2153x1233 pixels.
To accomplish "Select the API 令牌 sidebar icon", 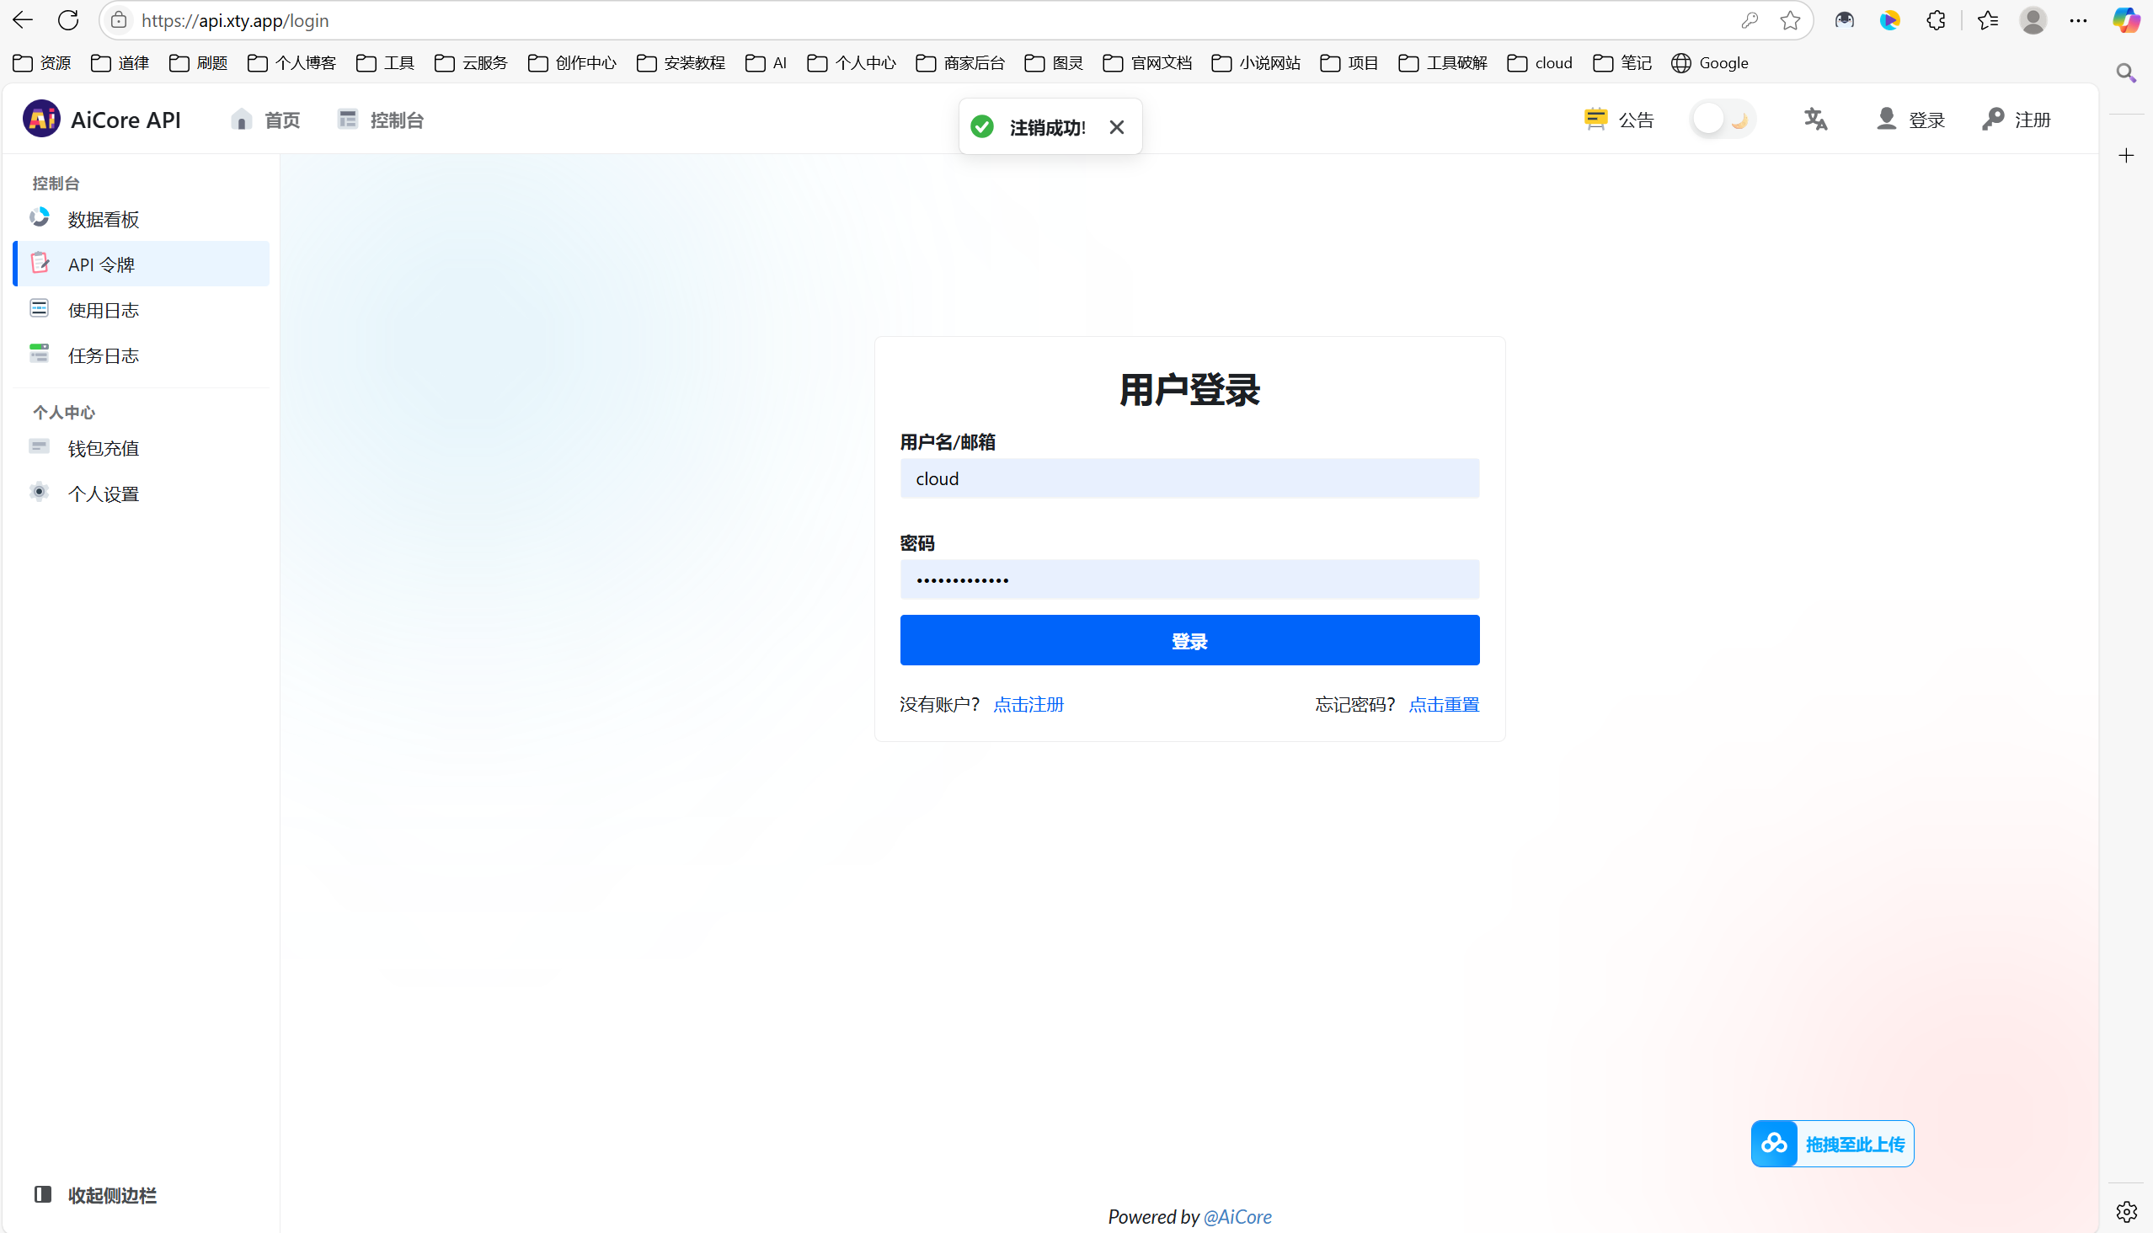I will pyautogui.click(x=39, y=264).
